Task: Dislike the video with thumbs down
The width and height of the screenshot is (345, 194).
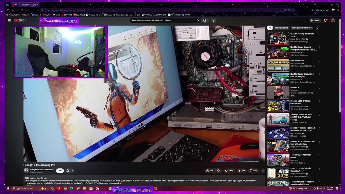Action: [219, 171]
